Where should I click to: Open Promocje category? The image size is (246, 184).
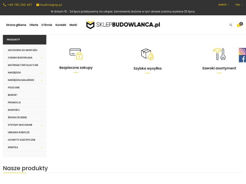14,102
